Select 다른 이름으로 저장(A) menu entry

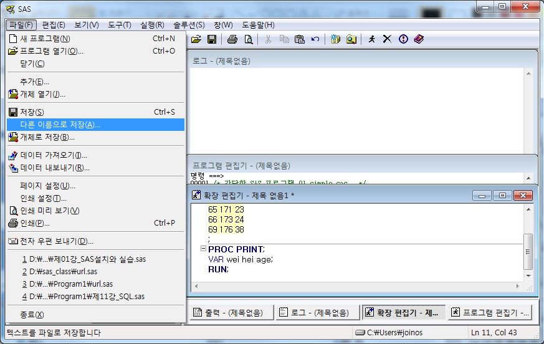(x=95, y=125)
